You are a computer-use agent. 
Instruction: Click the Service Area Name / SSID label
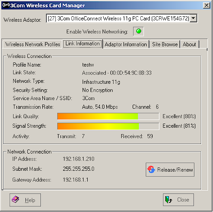click(x=42, y=98)
